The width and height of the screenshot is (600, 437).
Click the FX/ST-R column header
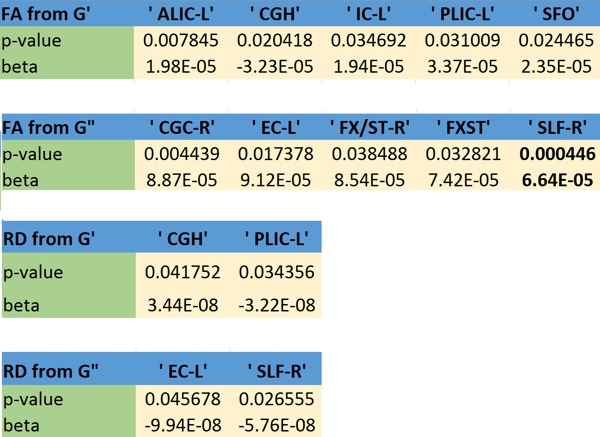pos(369,127)
